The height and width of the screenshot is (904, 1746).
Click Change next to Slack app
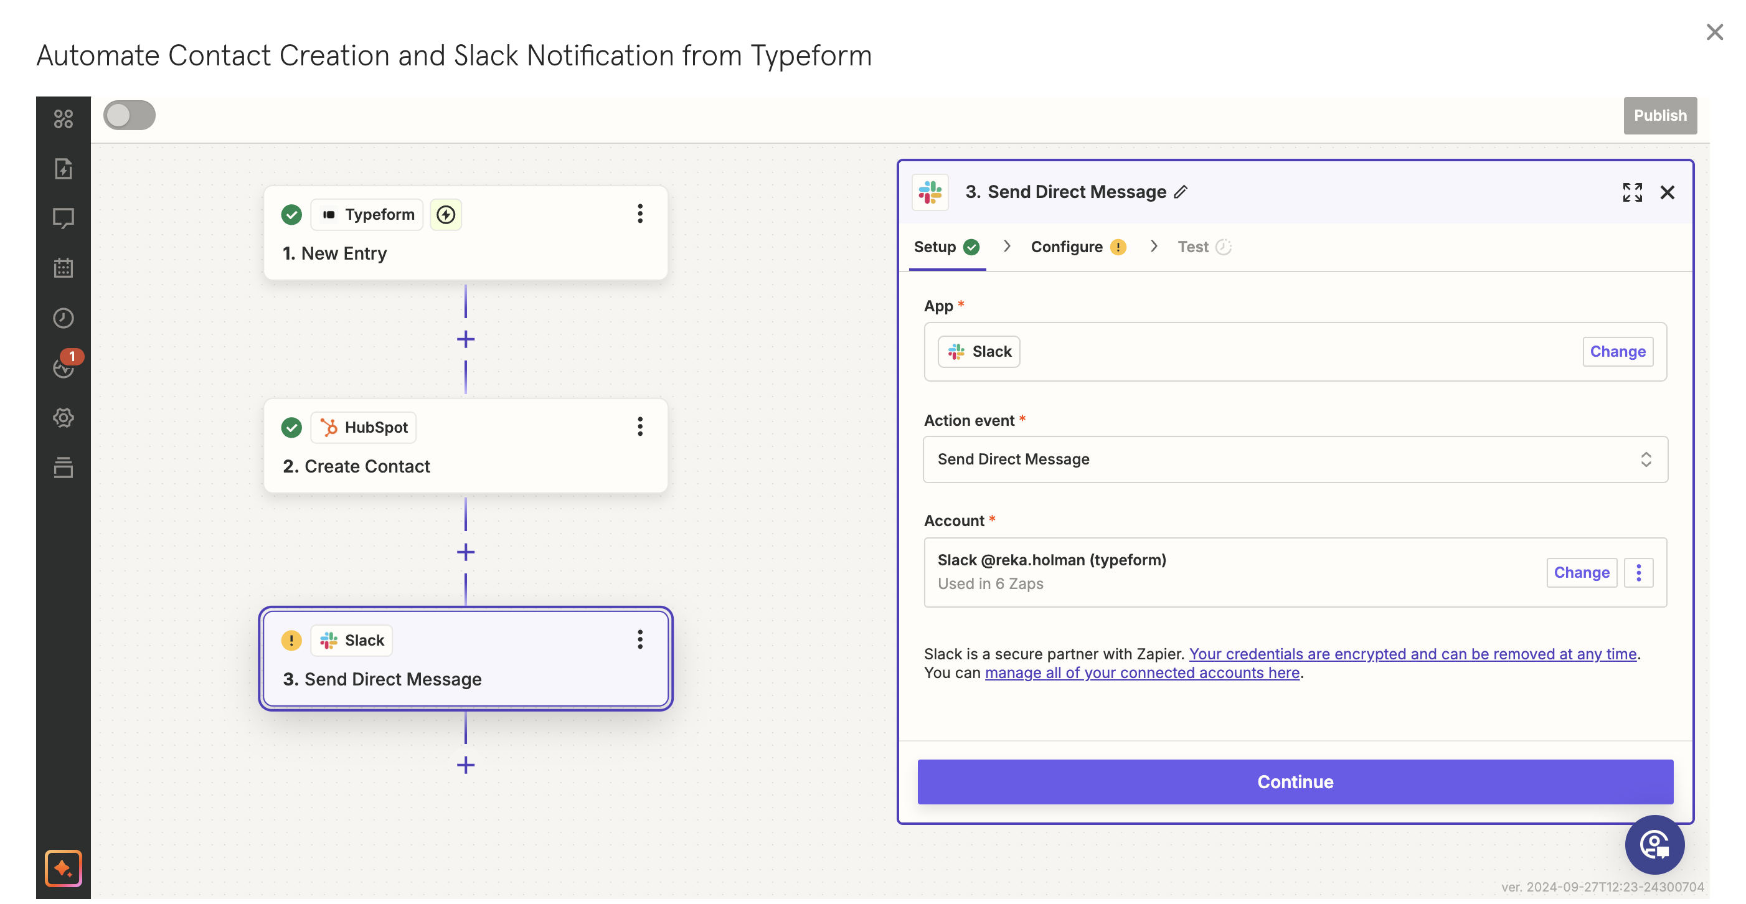(1617, 352)
